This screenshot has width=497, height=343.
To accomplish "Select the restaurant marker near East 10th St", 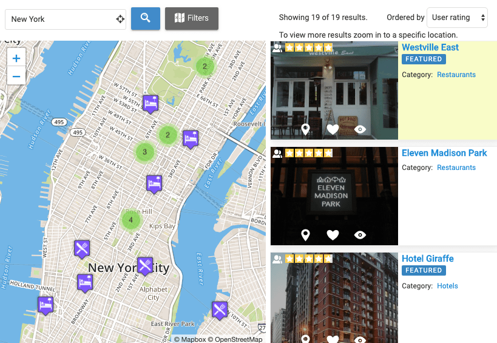I will click(x=220, y=309).
